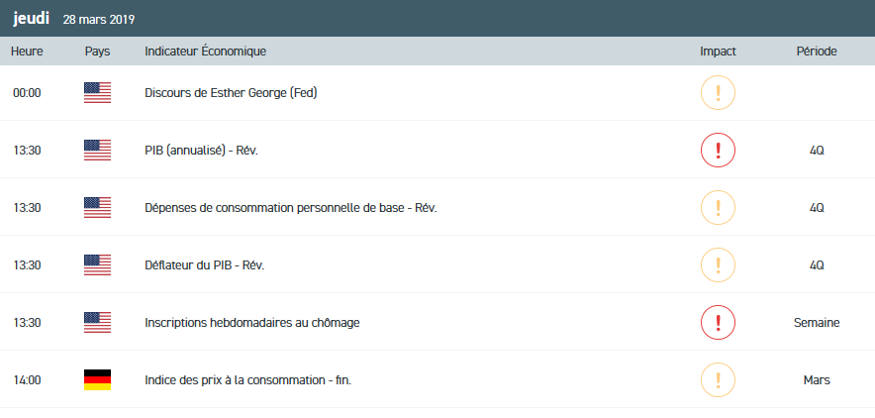Click the impact icon for Indice des prix
This screenshot has width=875, height=418.
tap(718, 380)
